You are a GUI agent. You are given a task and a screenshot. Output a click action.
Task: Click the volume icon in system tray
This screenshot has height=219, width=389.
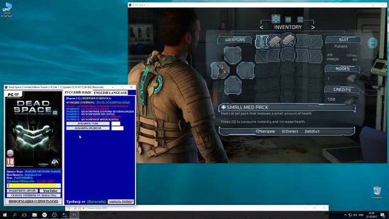click(355, 215)
